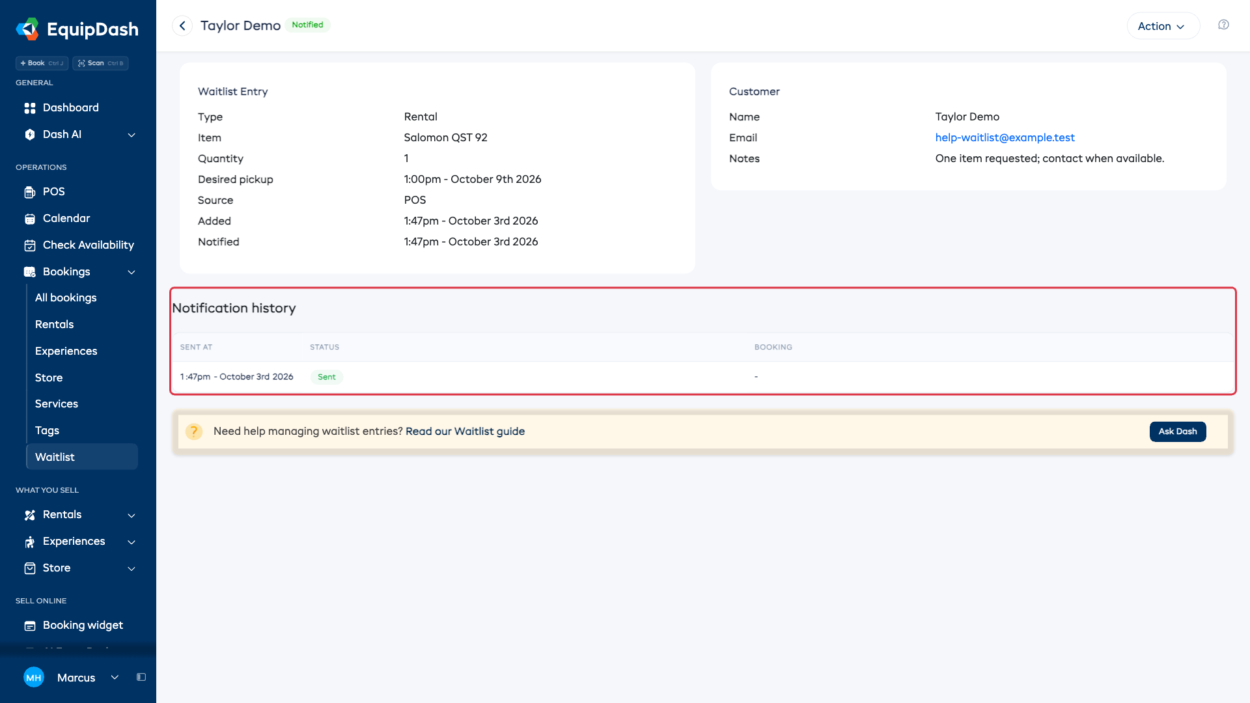The image size is (1250, 703).
Task: Select the Waitlist sidebar item
Action: [x=82, y=457]
